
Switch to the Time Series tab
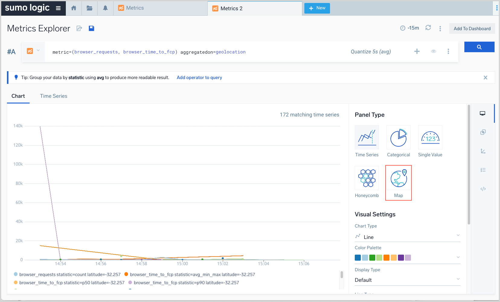point(53,96)
